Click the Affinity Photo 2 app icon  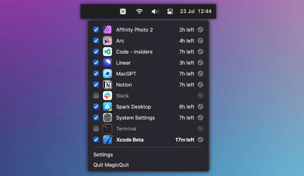coord(107,30)
